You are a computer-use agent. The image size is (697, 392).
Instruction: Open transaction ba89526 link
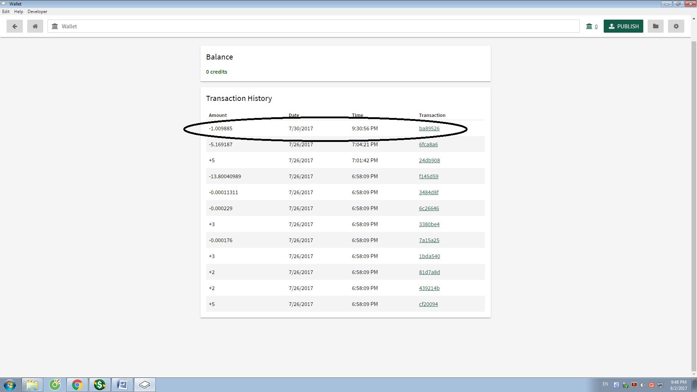[429, 128]
